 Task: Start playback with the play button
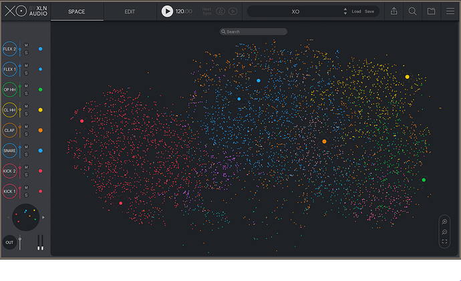click(x=167, y=11)
